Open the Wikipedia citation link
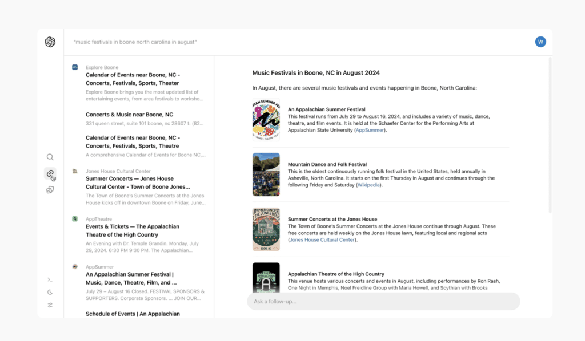 [x=368, y=185]
